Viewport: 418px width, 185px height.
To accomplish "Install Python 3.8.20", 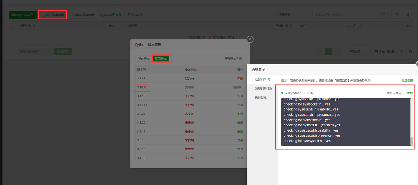I will (240, 122).
